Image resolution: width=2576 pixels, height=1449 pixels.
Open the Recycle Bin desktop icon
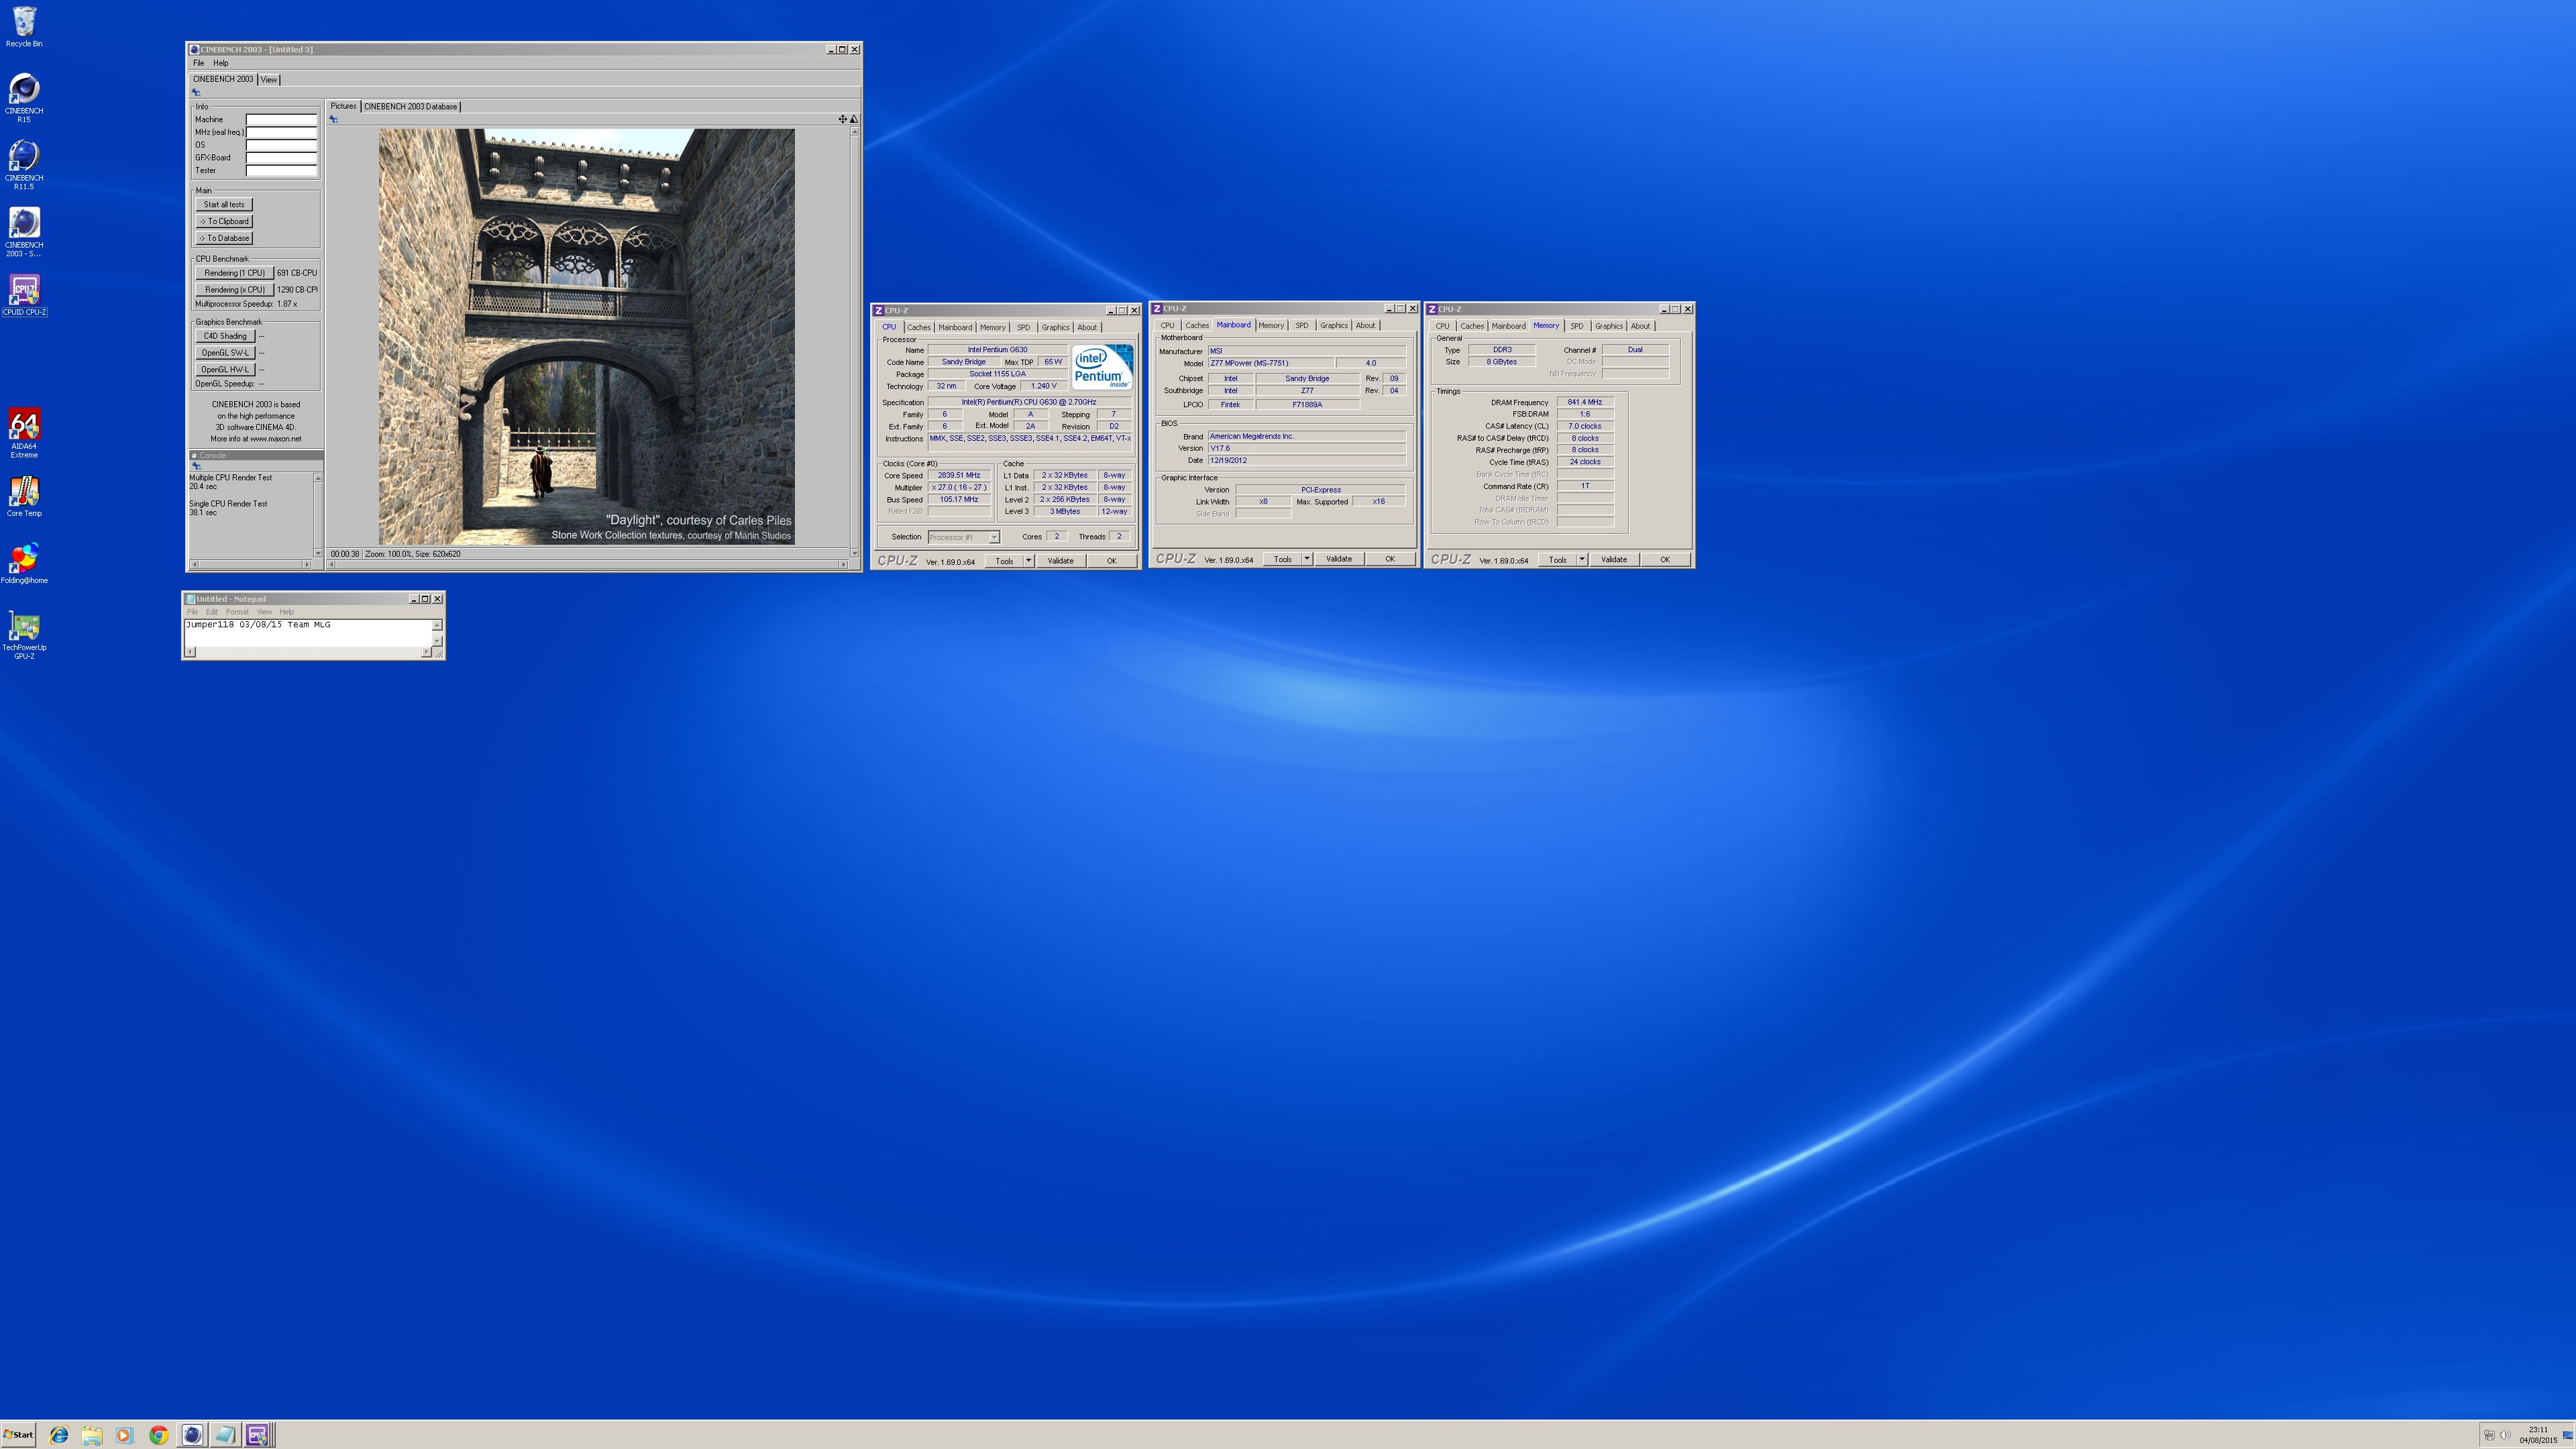24,27
